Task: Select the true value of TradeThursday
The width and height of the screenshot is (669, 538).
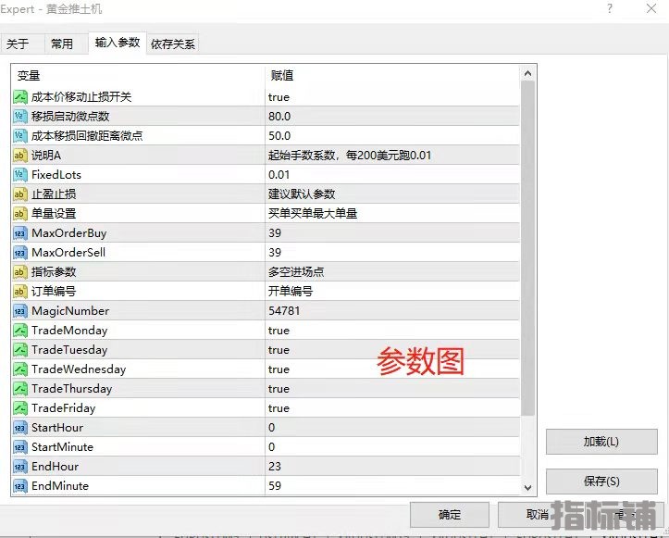Action: (279, 389)
